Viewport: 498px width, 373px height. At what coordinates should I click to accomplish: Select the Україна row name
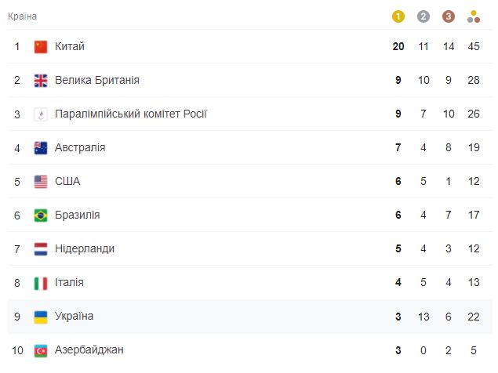74,316
